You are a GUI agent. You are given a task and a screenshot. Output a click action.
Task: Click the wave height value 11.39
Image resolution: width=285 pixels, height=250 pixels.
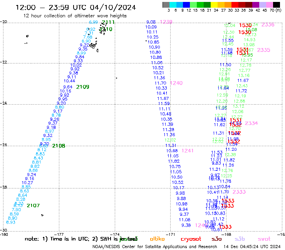168,124
